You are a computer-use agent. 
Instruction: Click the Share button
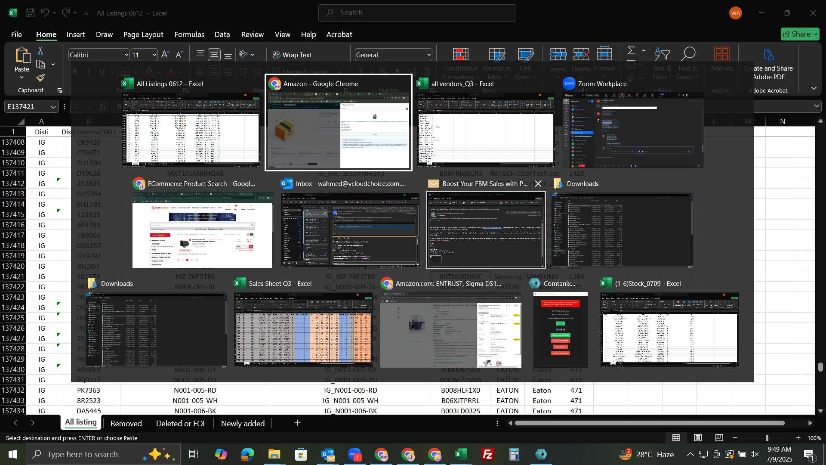[x=800, y=34]
